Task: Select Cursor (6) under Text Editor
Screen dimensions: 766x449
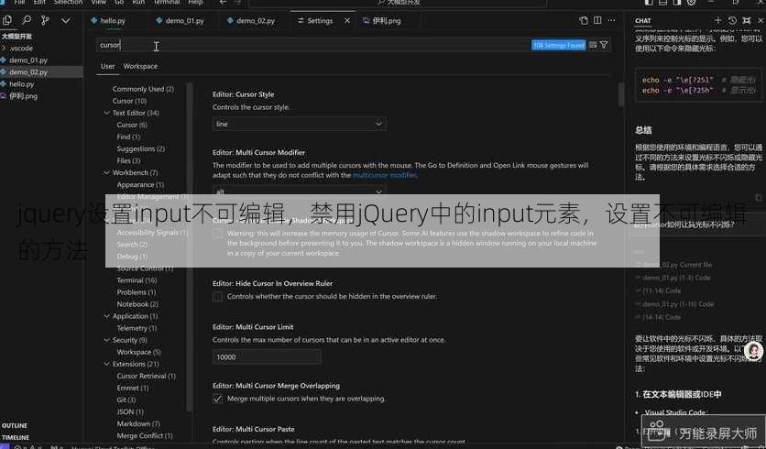Action: pos(132,125)
